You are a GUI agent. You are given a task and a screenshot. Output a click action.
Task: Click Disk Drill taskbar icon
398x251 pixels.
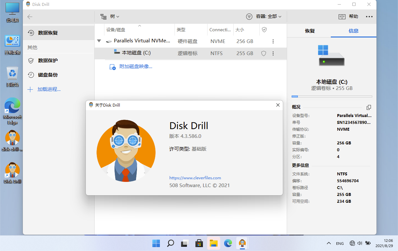242,243
